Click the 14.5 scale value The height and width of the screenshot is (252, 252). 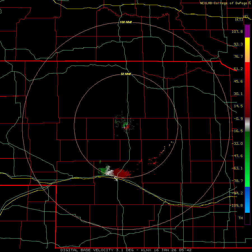(238, 106)
